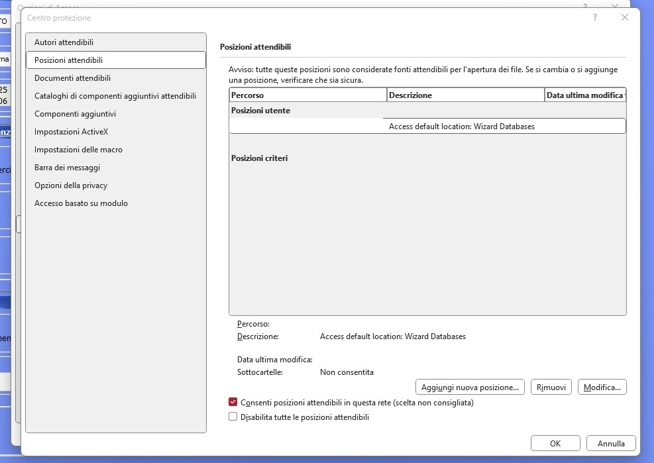Viewport: 654px width, 463px height.
Task: Click the Posizioni utente group heading
Action: point(260,111)
